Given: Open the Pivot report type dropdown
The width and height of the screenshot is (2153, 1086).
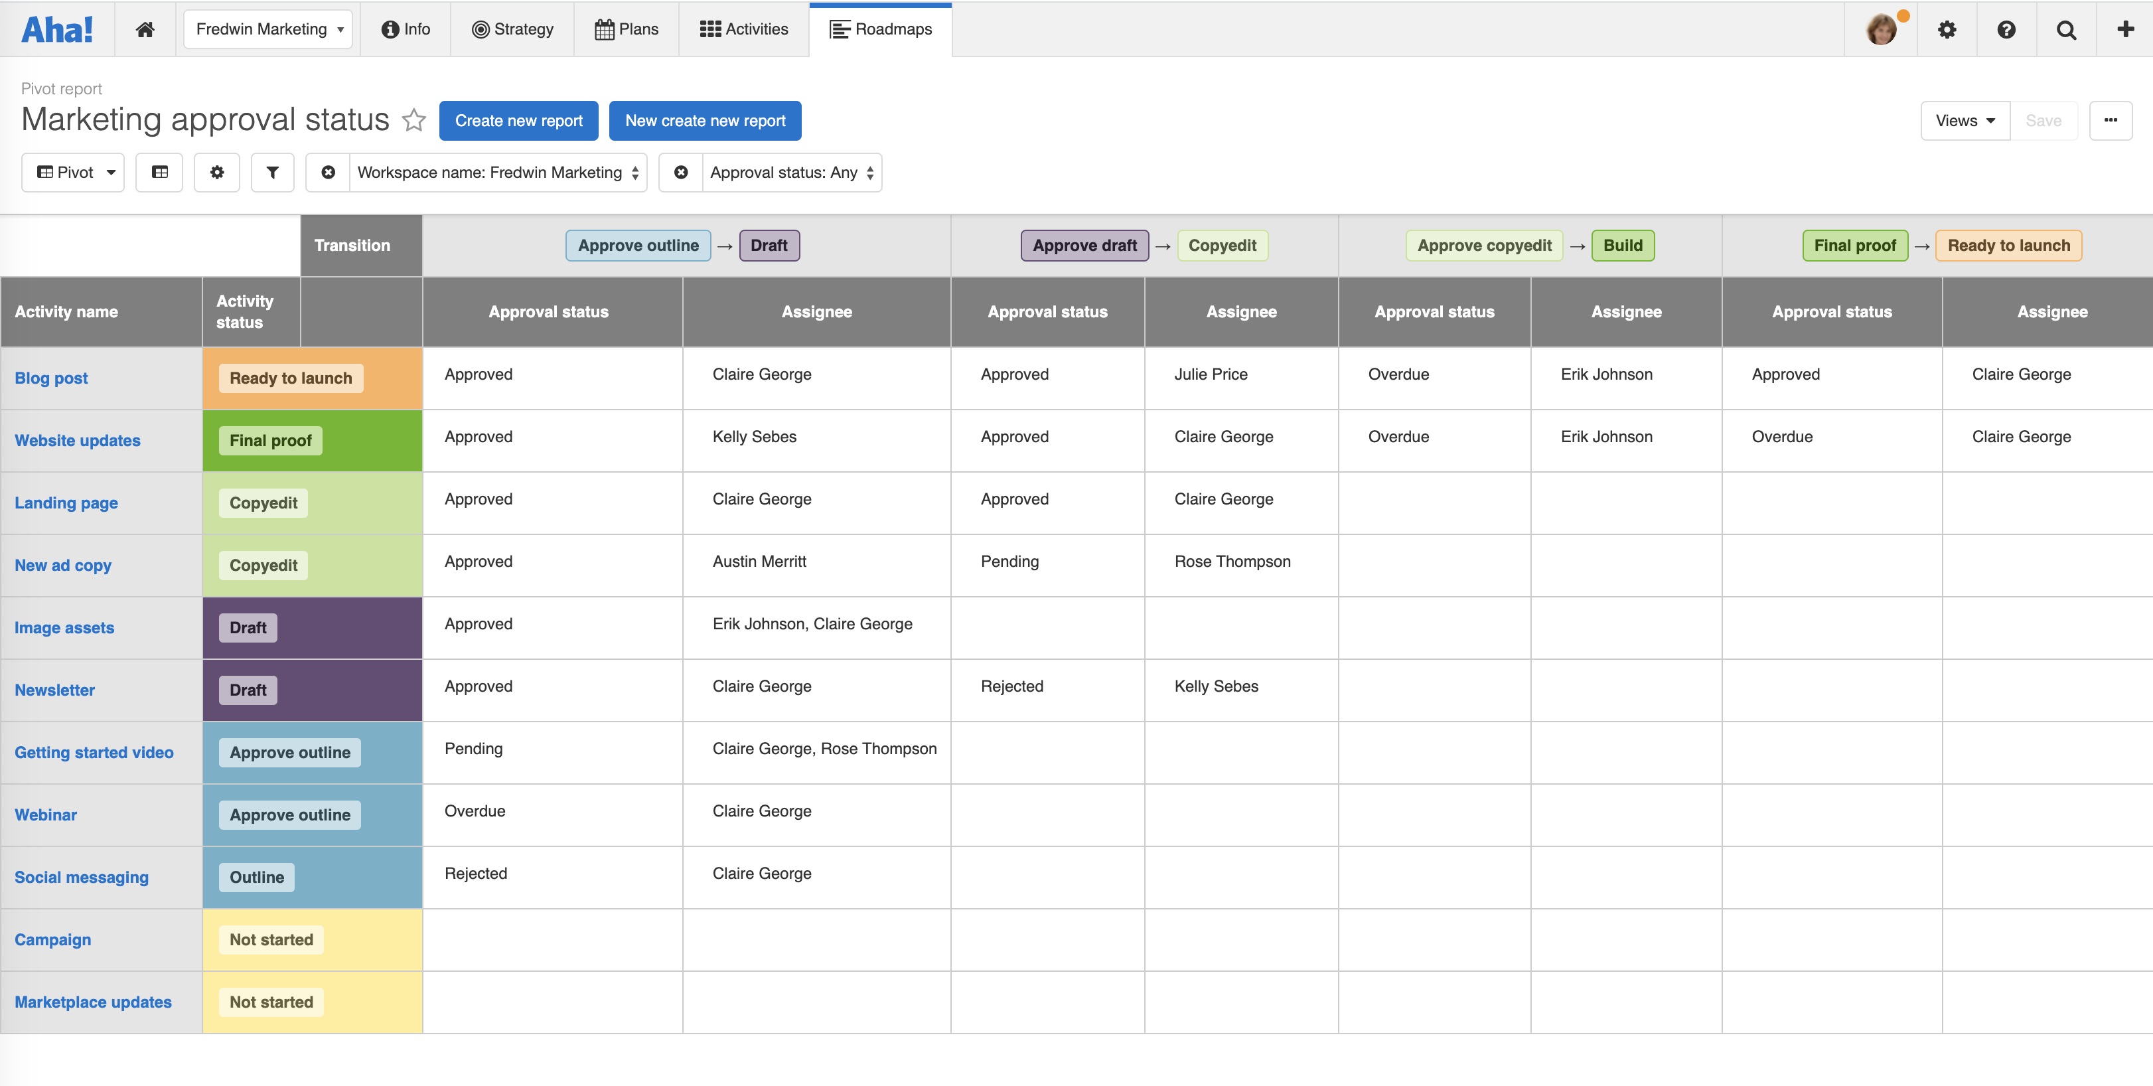Looking at the screenshot, I should (x=73, y=172).
